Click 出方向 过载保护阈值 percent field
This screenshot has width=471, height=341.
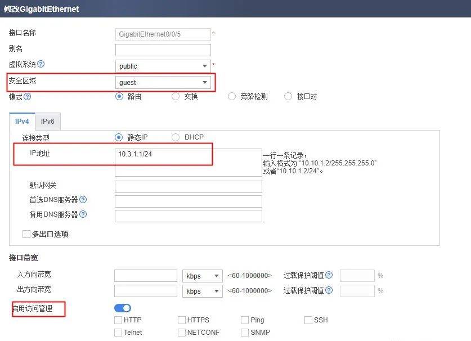[357, 291]
